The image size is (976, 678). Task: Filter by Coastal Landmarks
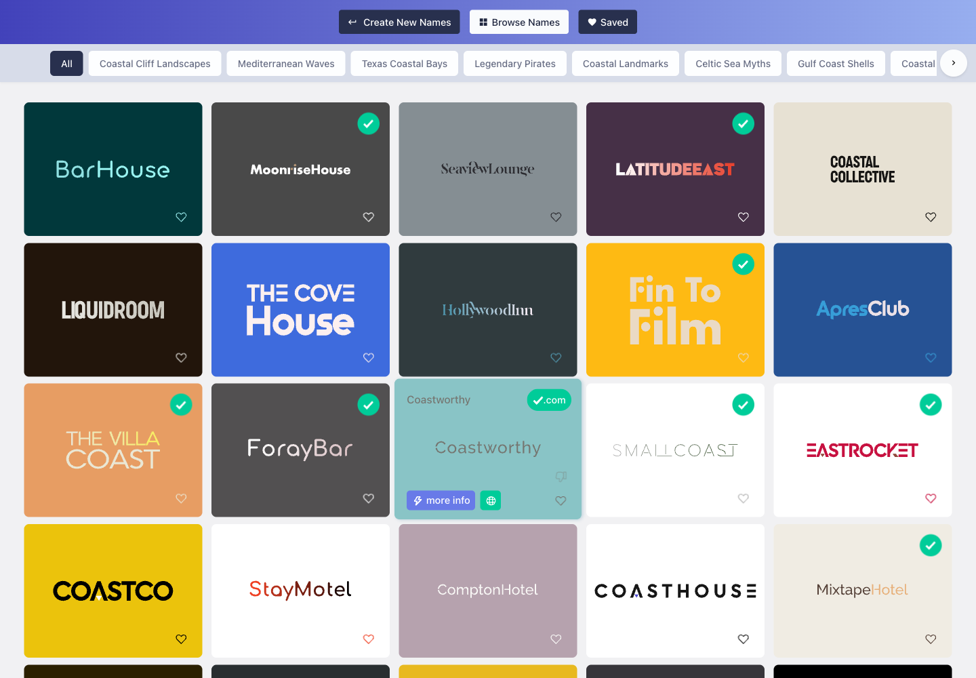(x=626, y=64)
